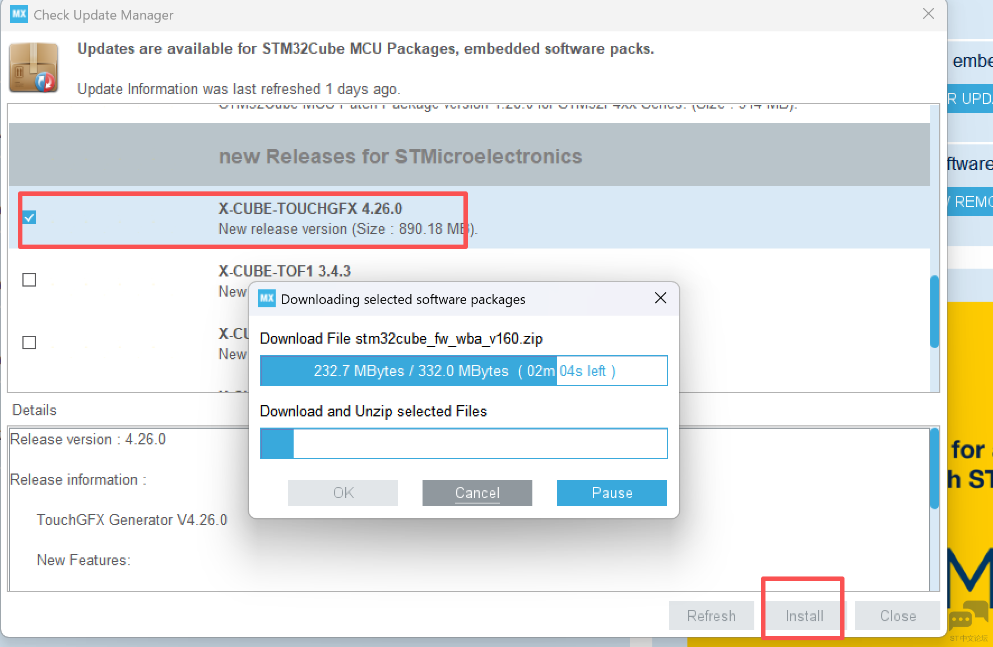This screenshot has height=647, width=993.
Task: Close the Downloading selected software packages dialog
Action: tap(661, 298)
